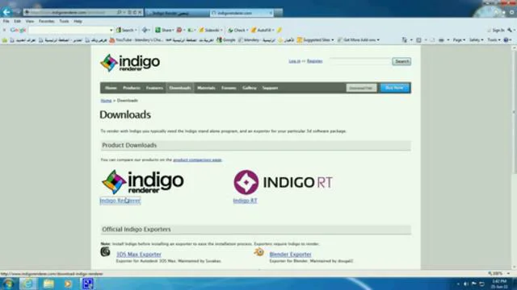Open the Tools menu in menu bar

click(64, 21)
